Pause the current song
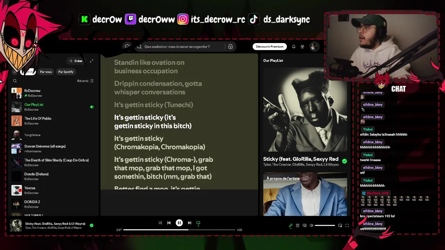 (x=179, y=223)
